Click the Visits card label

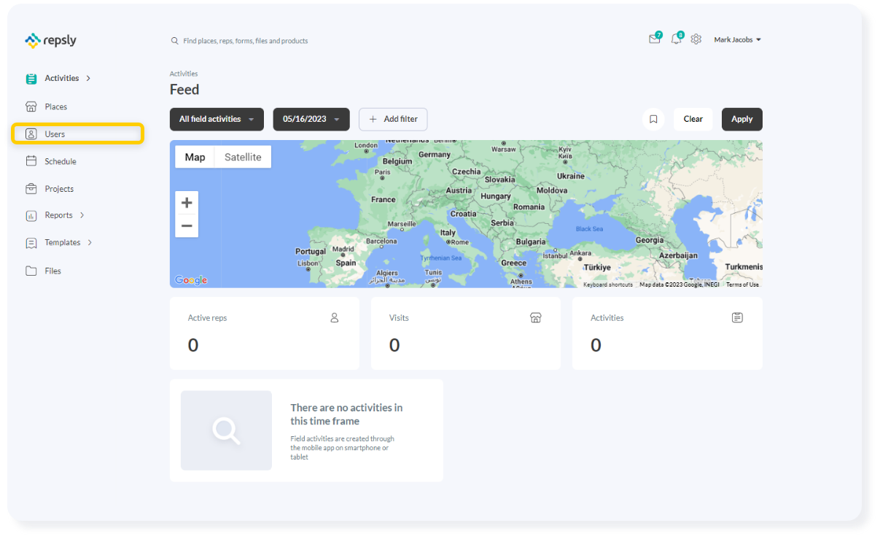tap(399, 318)
